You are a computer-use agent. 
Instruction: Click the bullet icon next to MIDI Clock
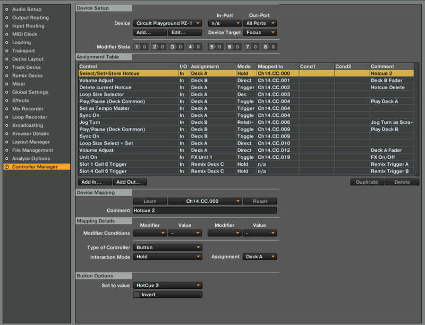click(7, 35)
